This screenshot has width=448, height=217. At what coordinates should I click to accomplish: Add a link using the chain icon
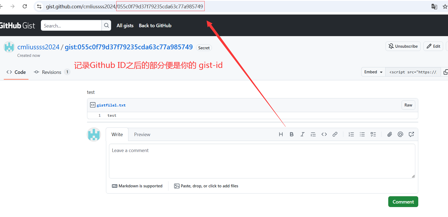coord(335,134)
